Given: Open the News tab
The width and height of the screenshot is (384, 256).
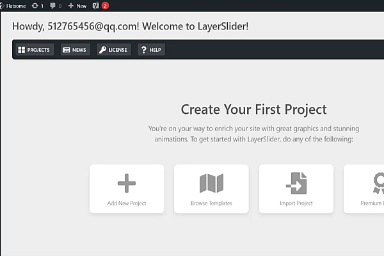Looking at the screenshot, I should (x=75, y=50).
